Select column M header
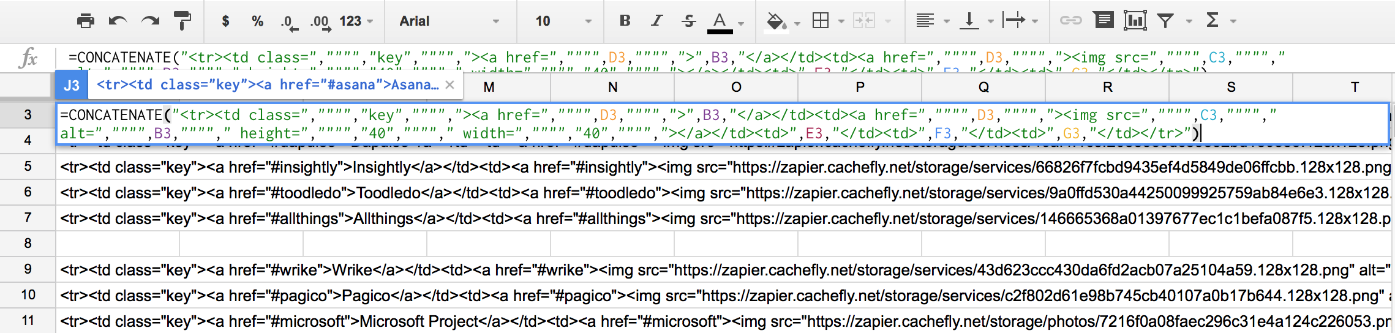This screenshot has width=1395, height=333. pyautogui.click(x=489, y=87)
